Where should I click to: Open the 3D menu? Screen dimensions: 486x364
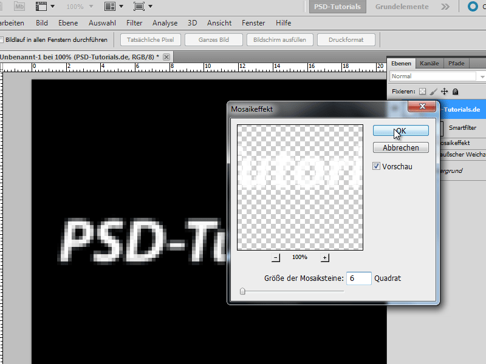pos(192,23)
